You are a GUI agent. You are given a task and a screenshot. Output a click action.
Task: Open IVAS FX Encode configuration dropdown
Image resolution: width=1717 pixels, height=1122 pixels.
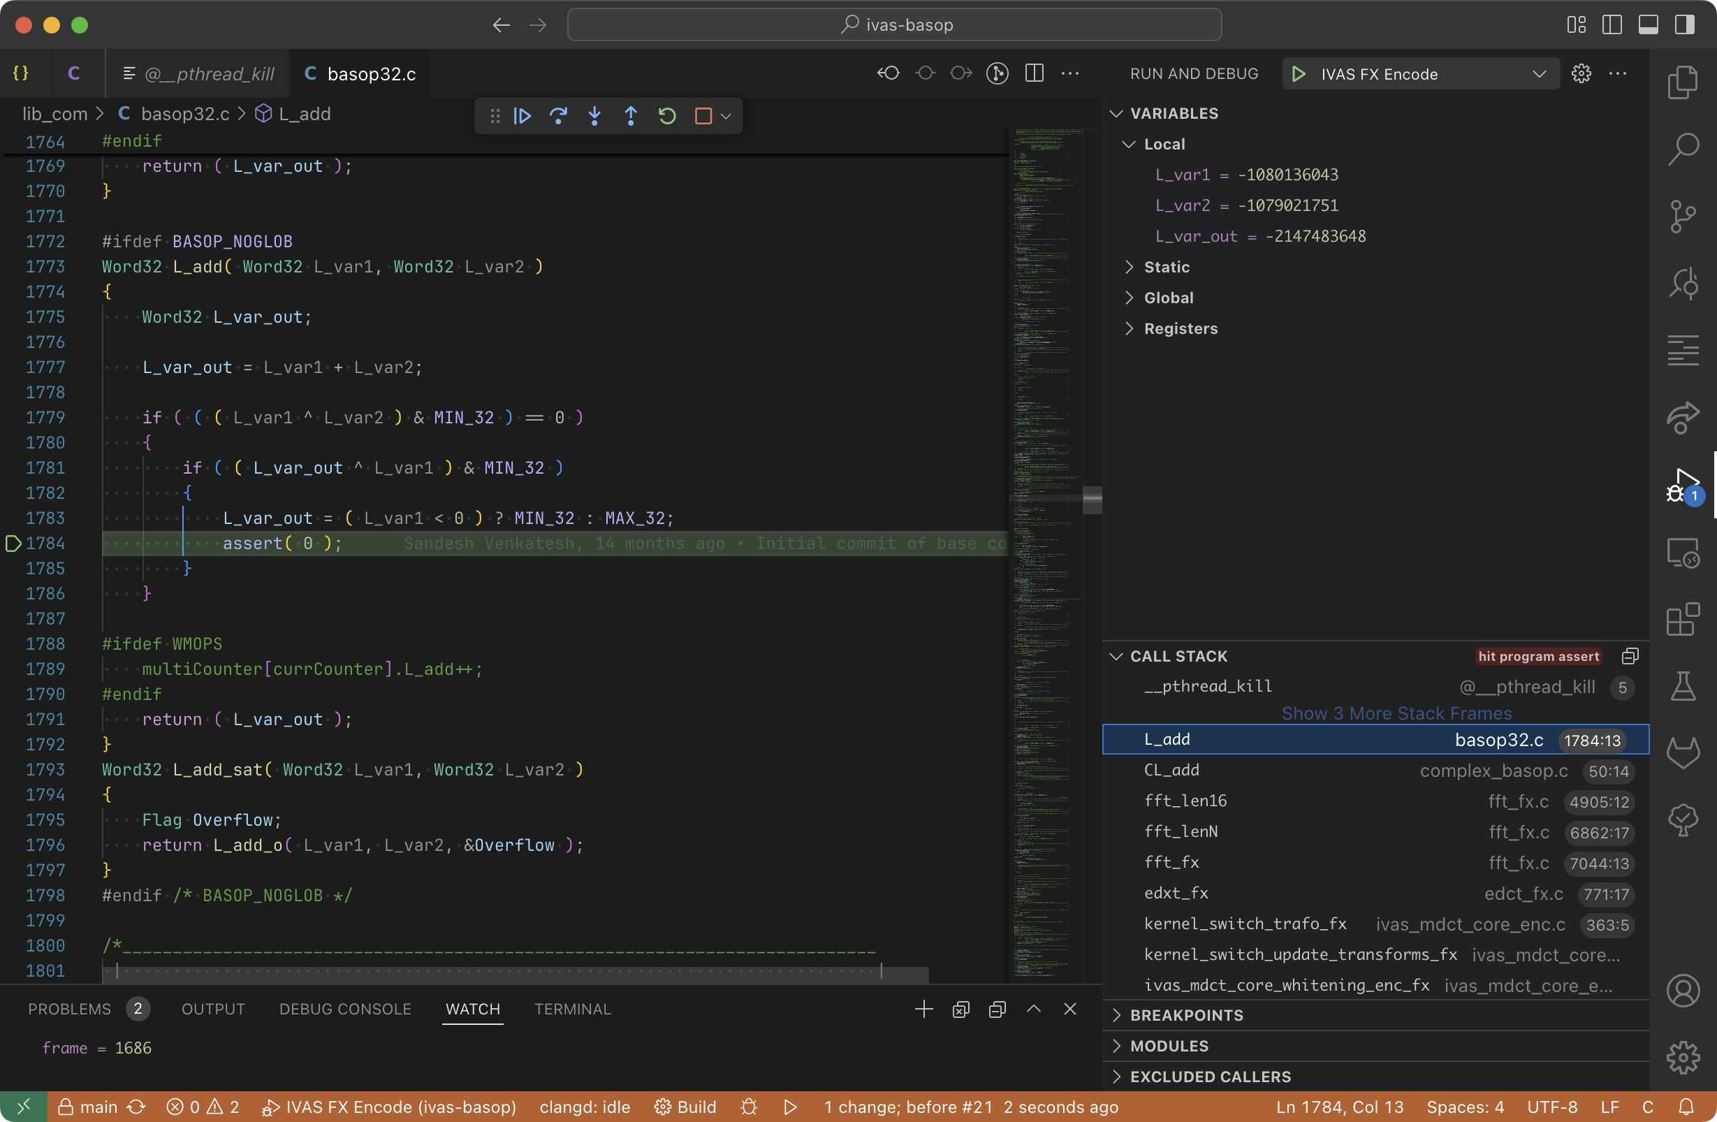[x=1539, y=73]
